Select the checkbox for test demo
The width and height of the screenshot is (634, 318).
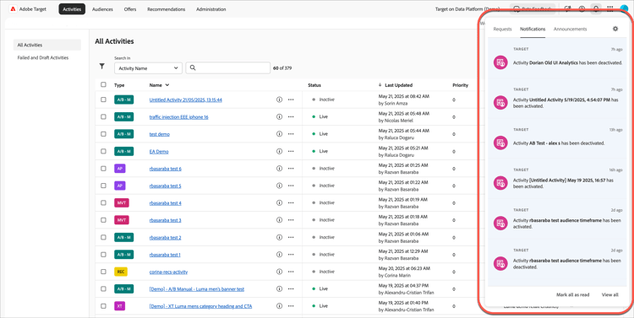point(103,134)
